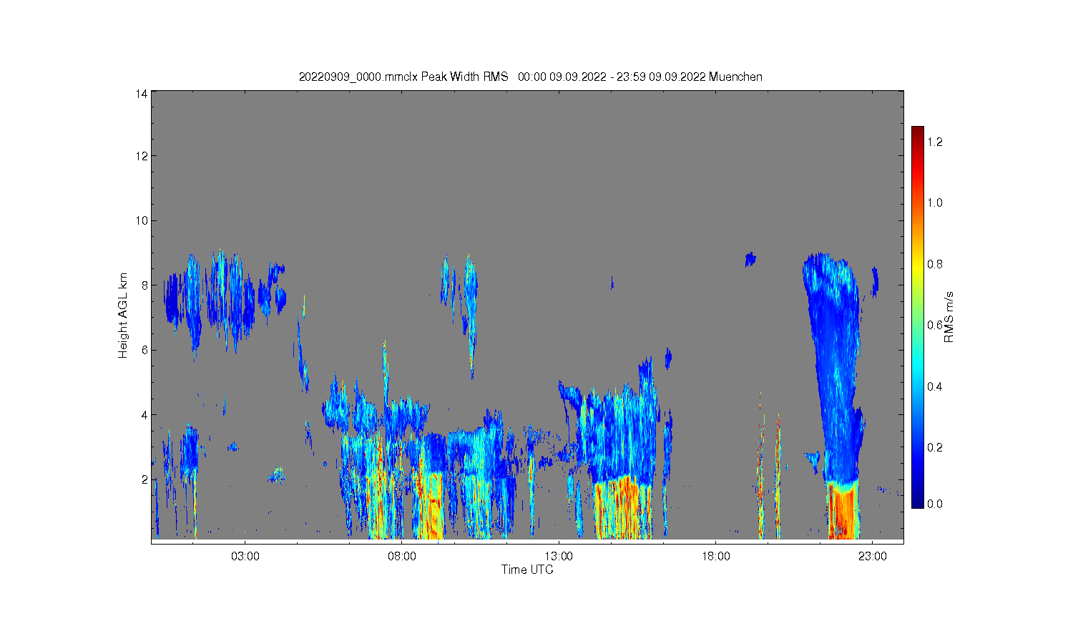Click the height tick label '4'
1073x644 pixels.
tap(144, 414)
